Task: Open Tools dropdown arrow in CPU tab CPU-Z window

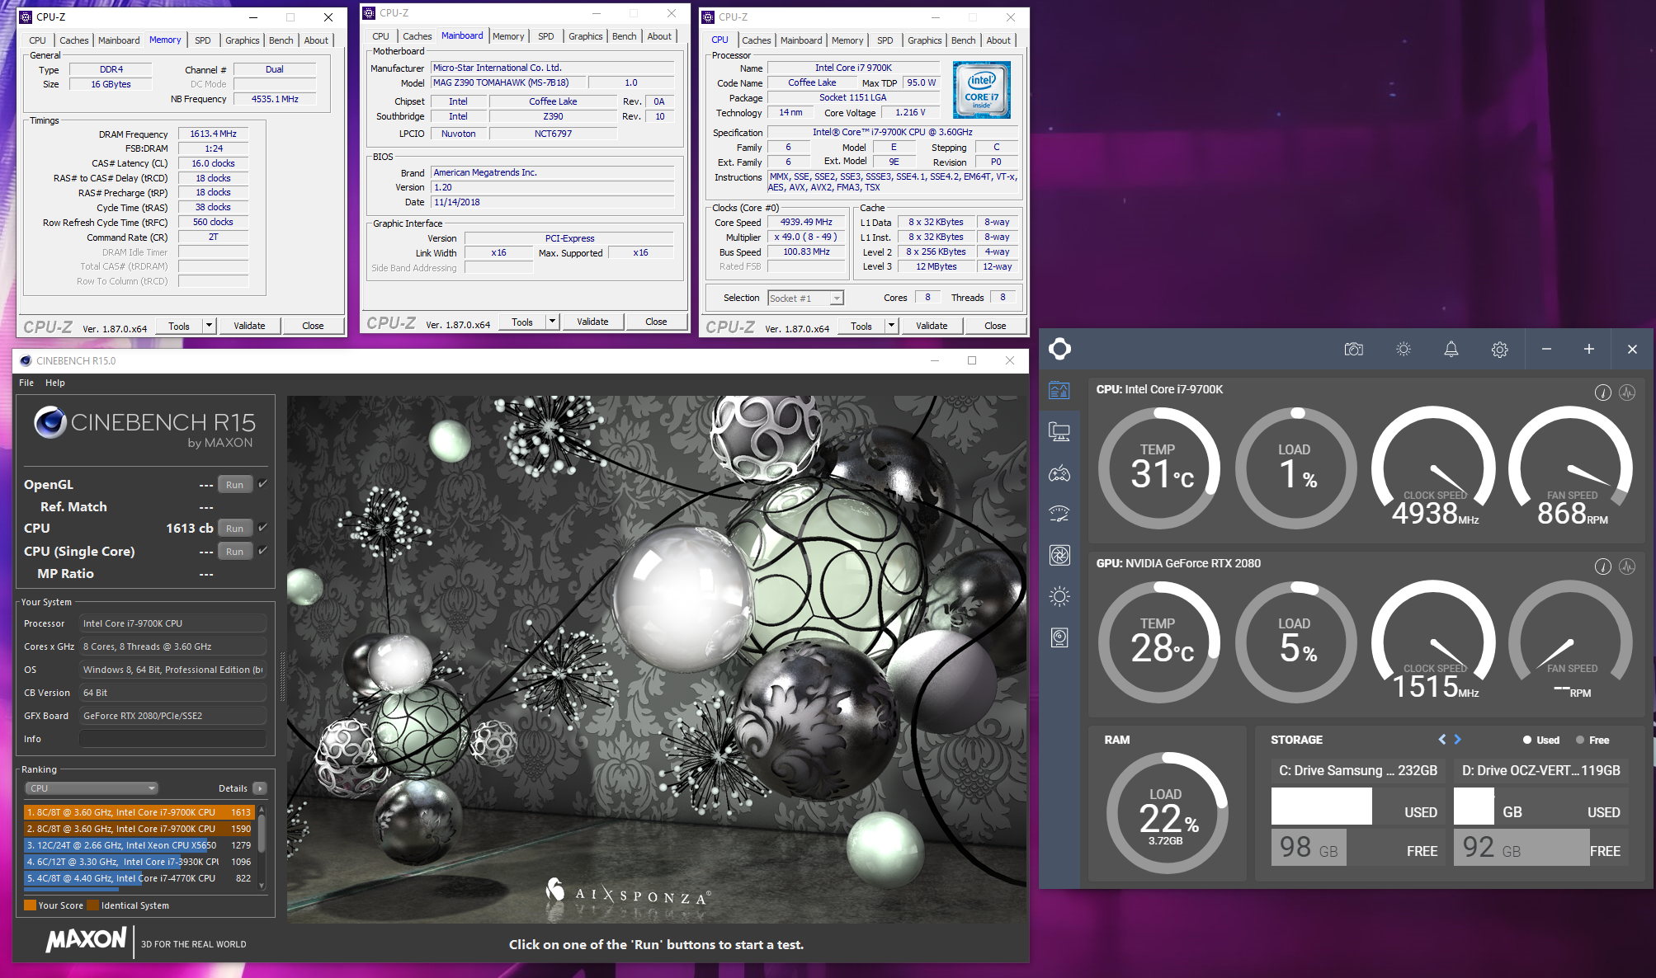Action: [x=891, y=326]
